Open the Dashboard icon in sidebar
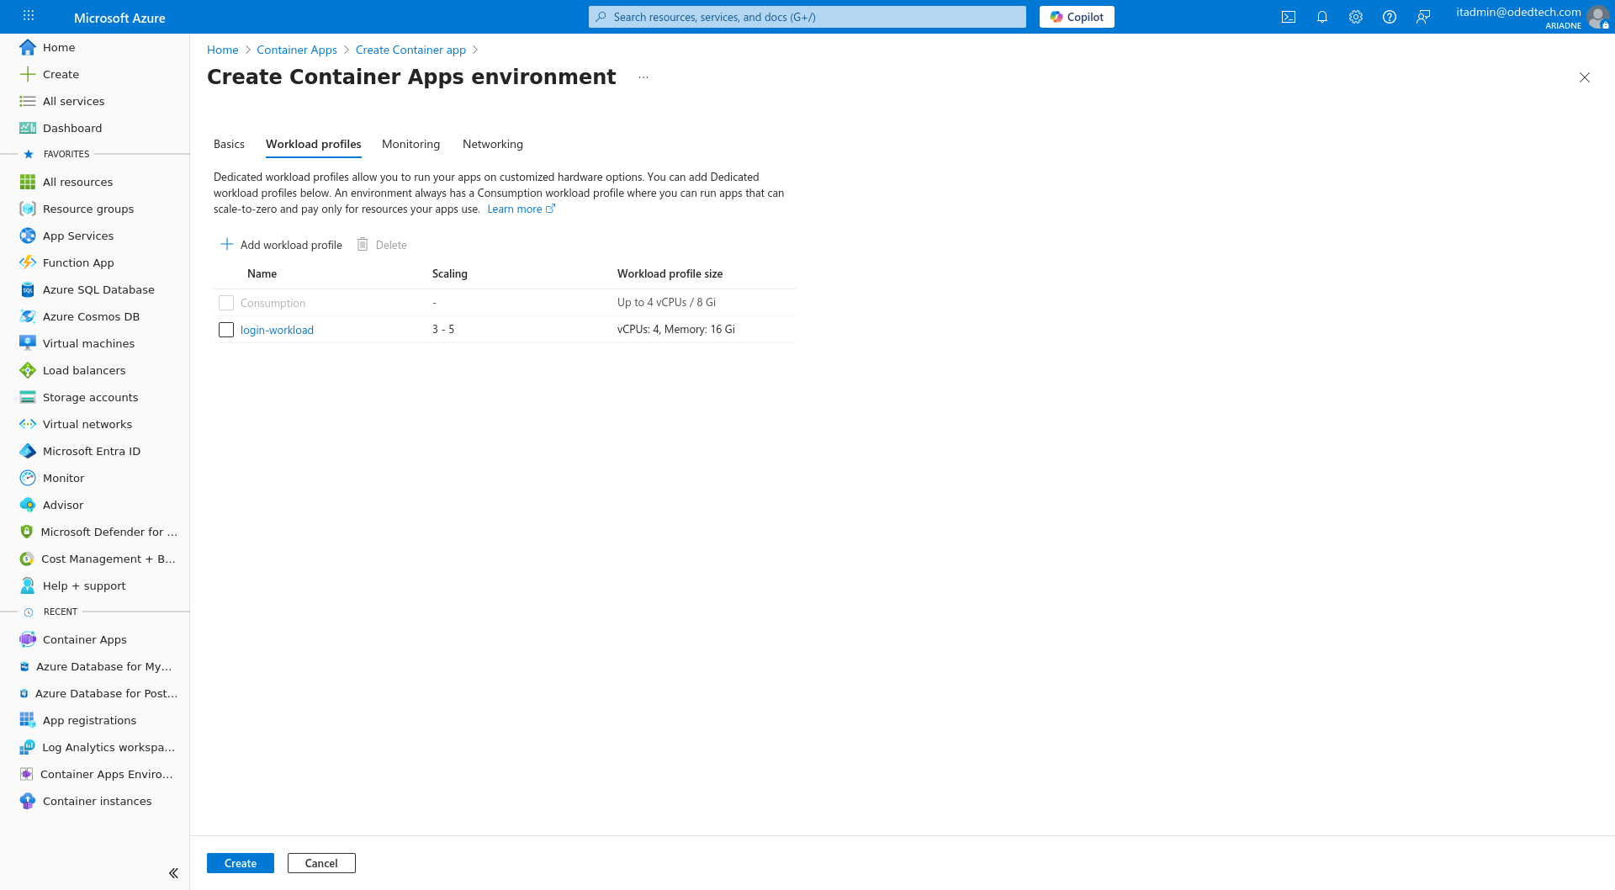Screen dimensions: 1615x890 coord(28,128)
